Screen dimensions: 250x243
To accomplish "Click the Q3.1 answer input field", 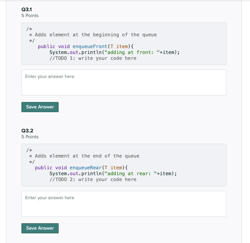I will pos(124,82).
